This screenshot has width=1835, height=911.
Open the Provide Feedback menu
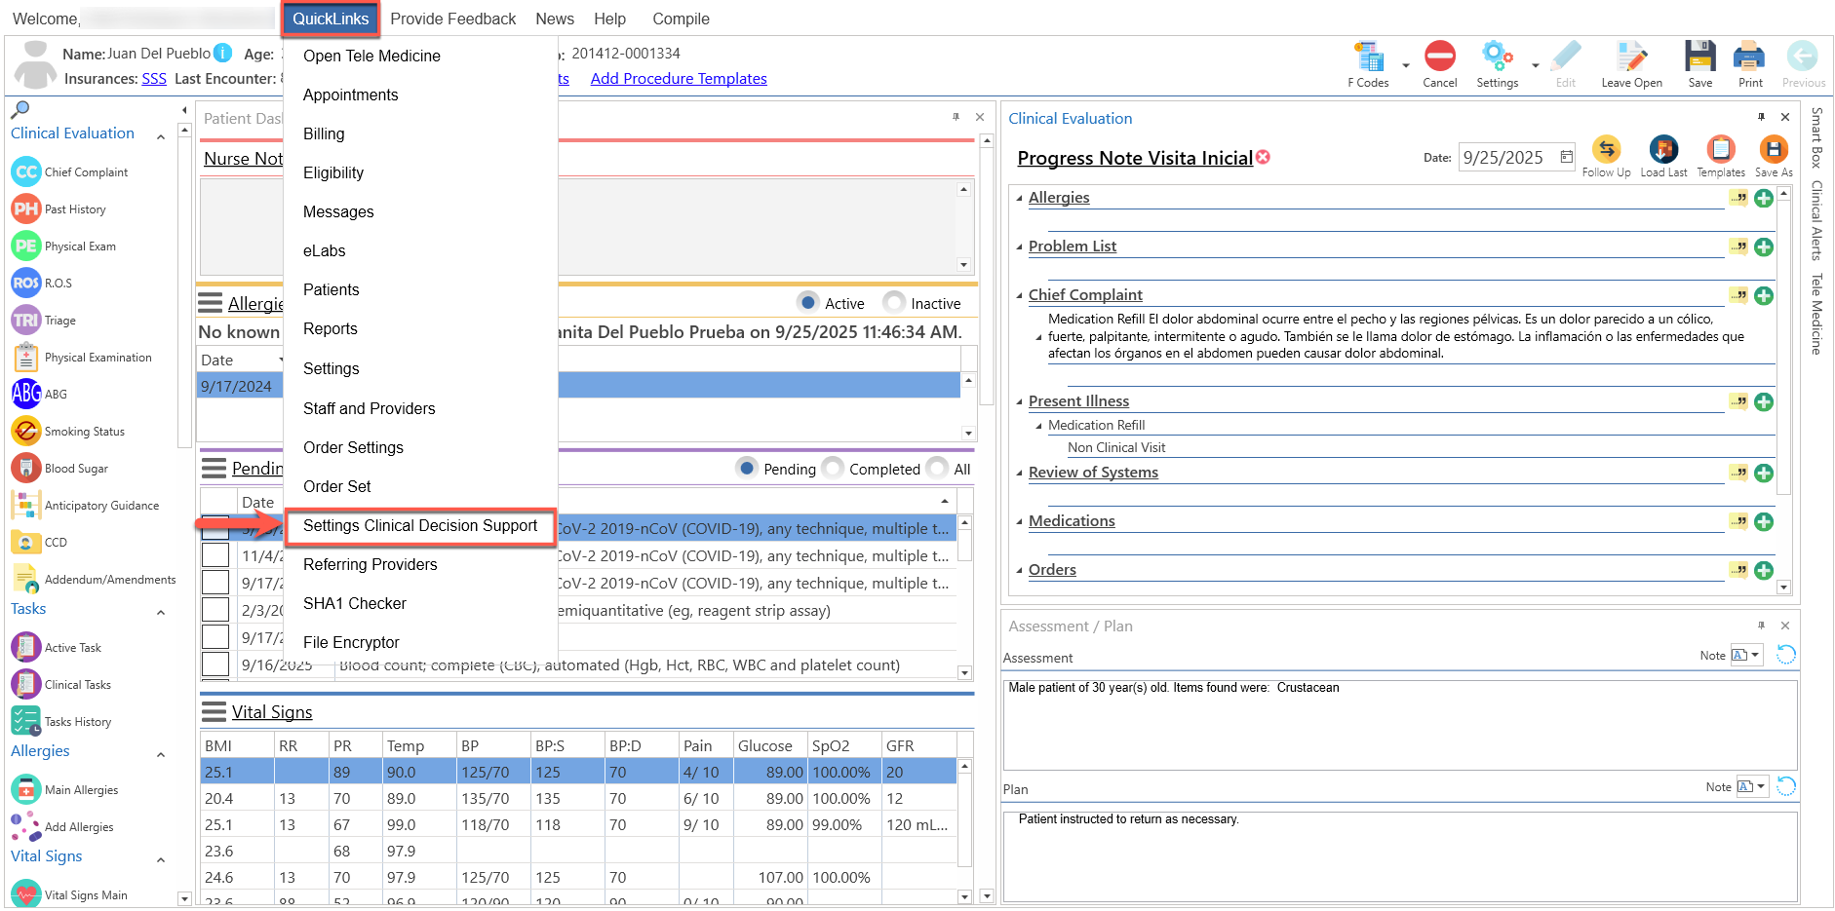[x=453, y=19]
